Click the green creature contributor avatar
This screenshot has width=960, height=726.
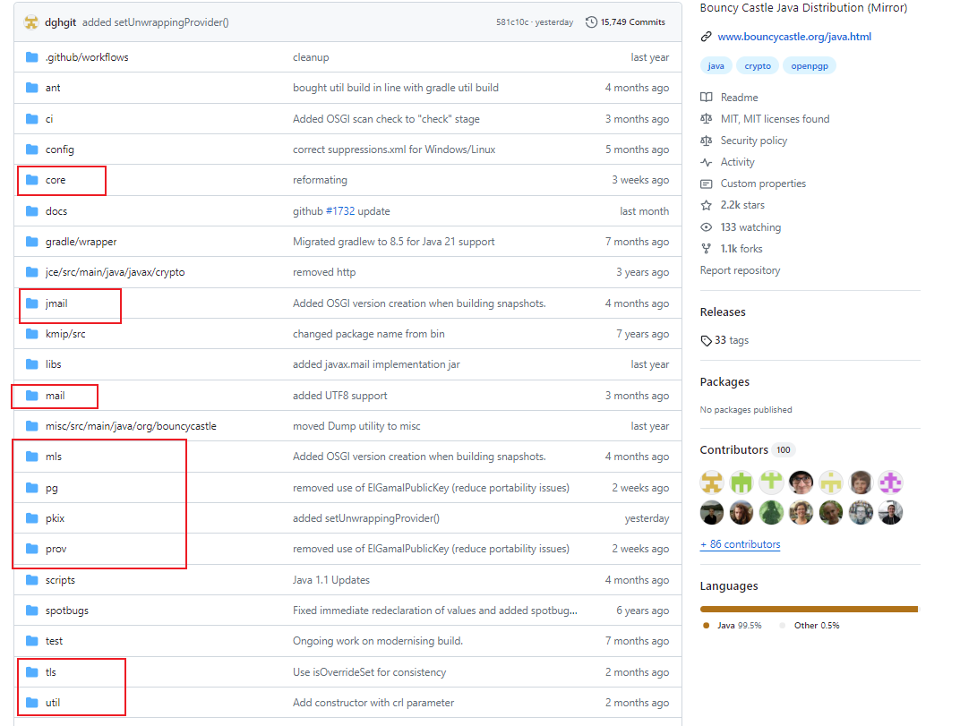tap(771, 512)
